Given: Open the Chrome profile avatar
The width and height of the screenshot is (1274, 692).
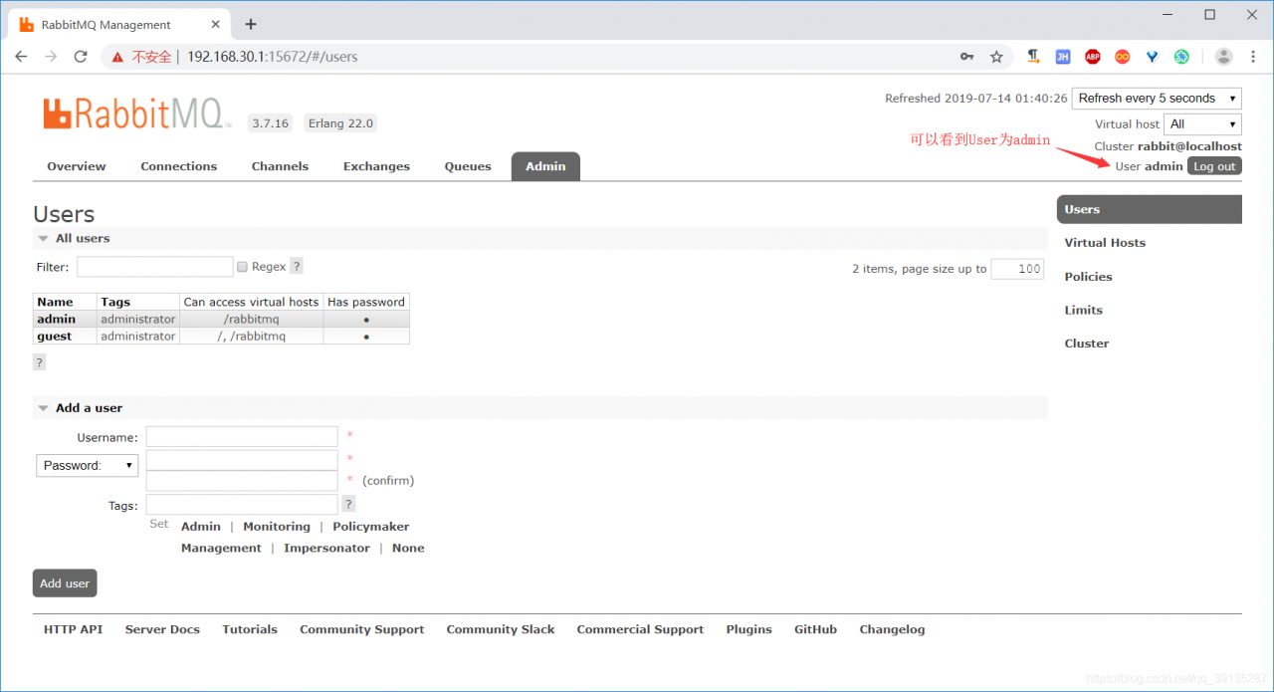Looking at the screenshot, I should point(1224,57).
